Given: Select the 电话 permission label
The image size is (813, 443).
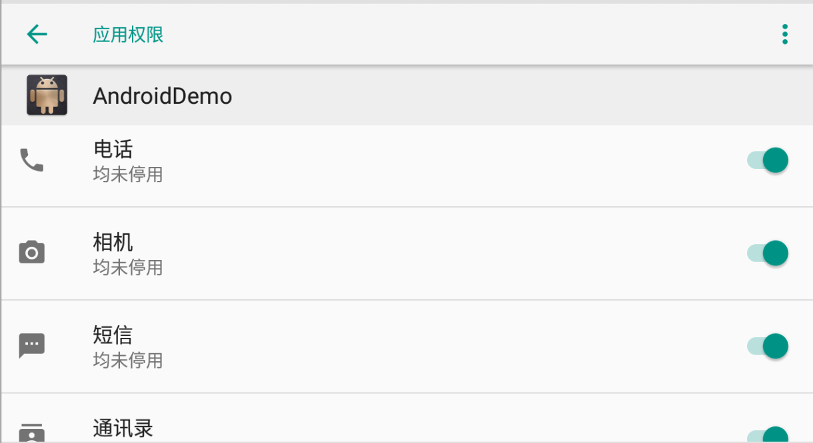Looking at the screenshot, I should coord(113,150).
